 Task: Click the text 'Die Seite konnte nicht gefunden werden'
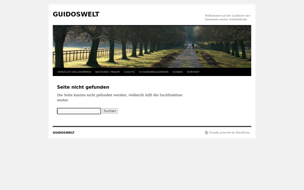click(92, 95)
